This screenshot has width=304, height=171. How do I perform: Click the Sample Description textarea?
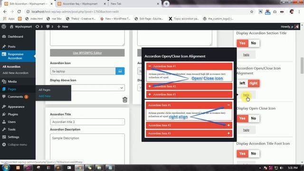click(87, 148)
